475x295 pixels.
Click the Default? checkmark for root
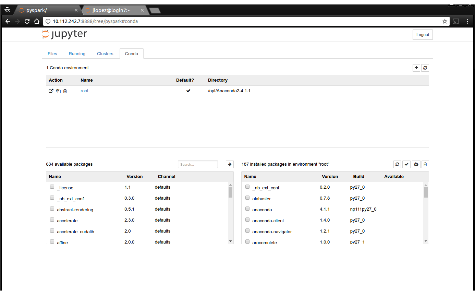[188, 91]
